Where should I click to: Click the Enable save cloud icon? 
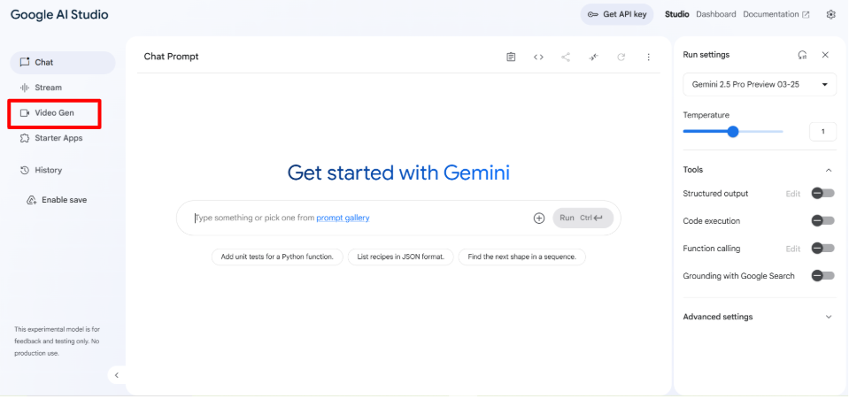click(x=31, y=200)
